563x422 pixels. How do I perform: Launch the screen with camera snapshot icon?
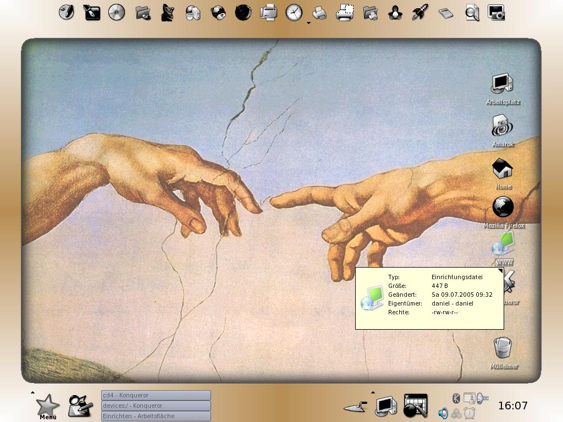(x=496, y=13)
